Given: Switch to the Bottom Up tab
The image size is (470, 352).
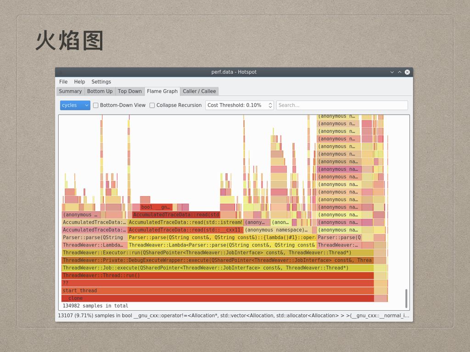Looking at the screenshot, I should coord(100,91).
